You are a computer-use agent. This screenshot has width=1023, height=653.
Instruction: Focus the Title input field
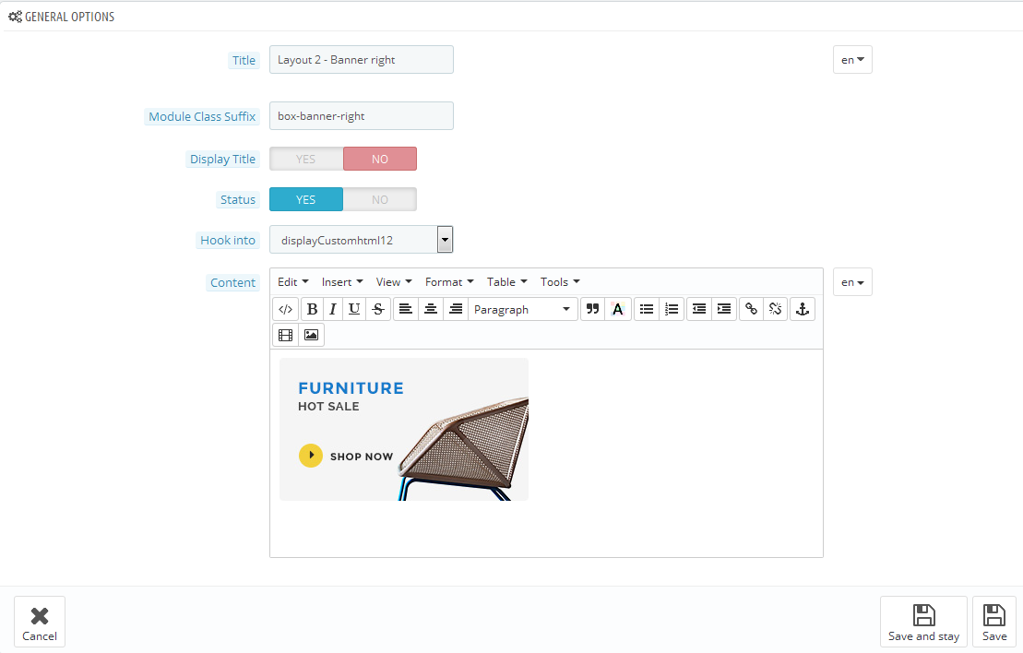click(362, 59)
